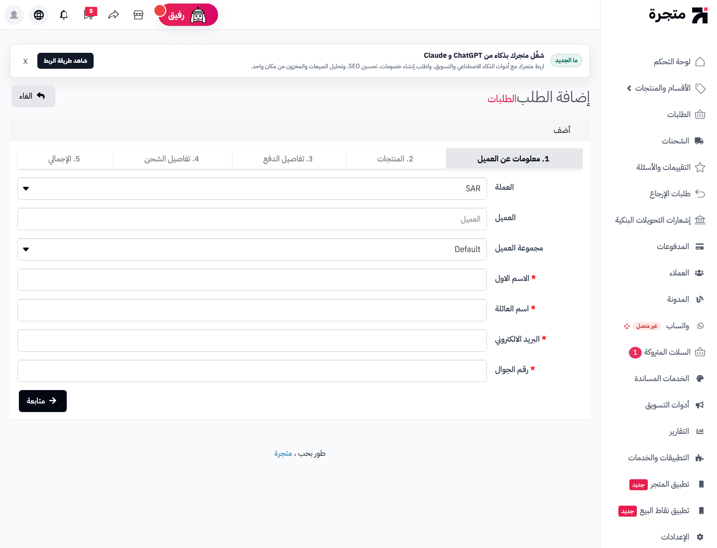Open the متجرة footer link
Viewport: 717px width, 548px height.
(283, 453)
